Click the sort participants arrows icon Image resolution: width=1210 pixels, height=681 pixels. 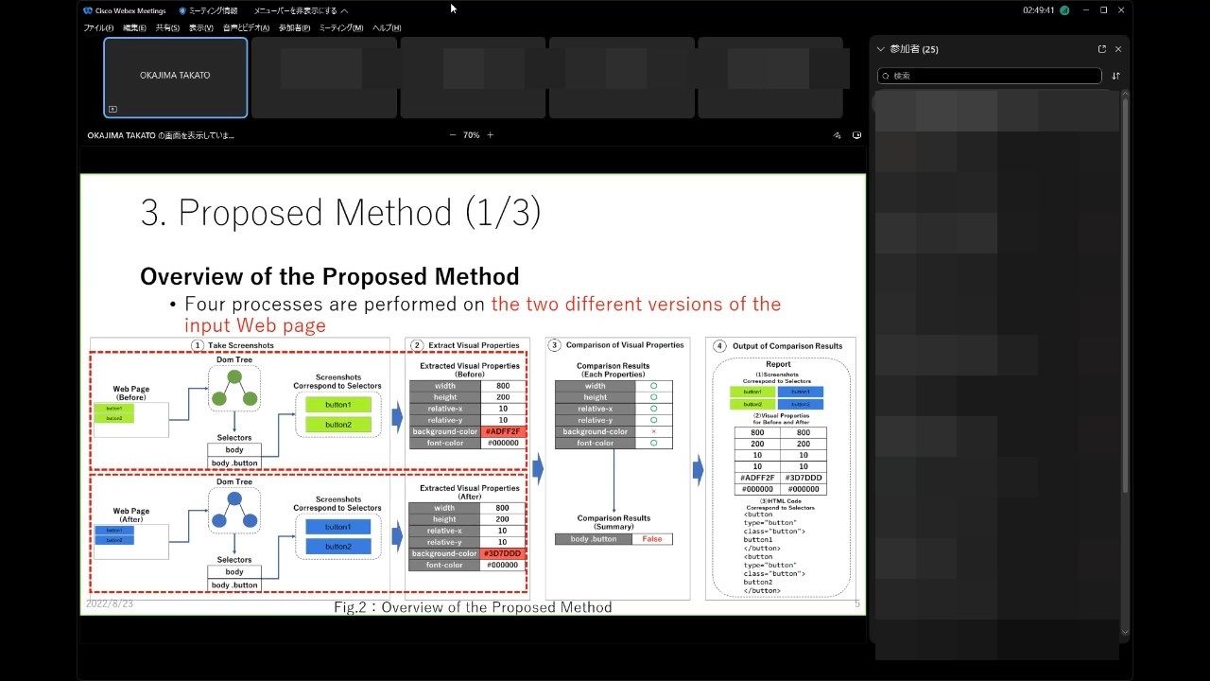tap(1115, 76)
